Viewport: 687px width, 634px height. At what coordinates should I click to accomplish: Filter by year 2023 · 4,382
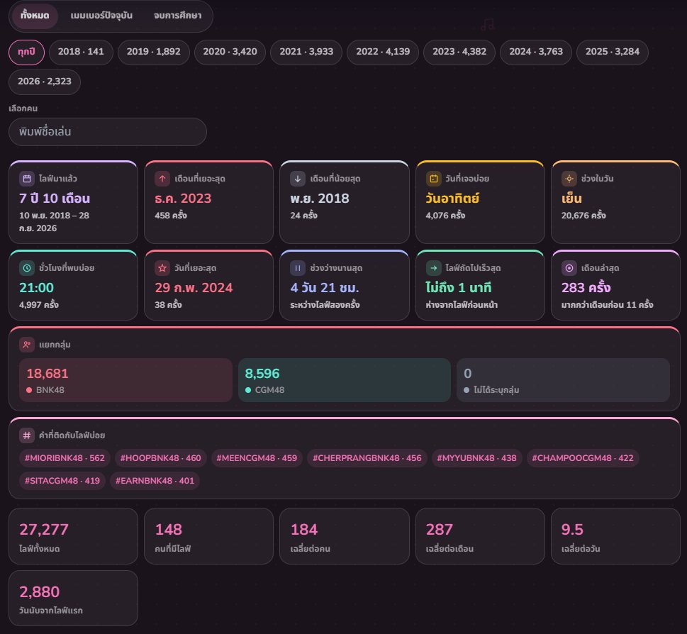[x=459, y=52]
